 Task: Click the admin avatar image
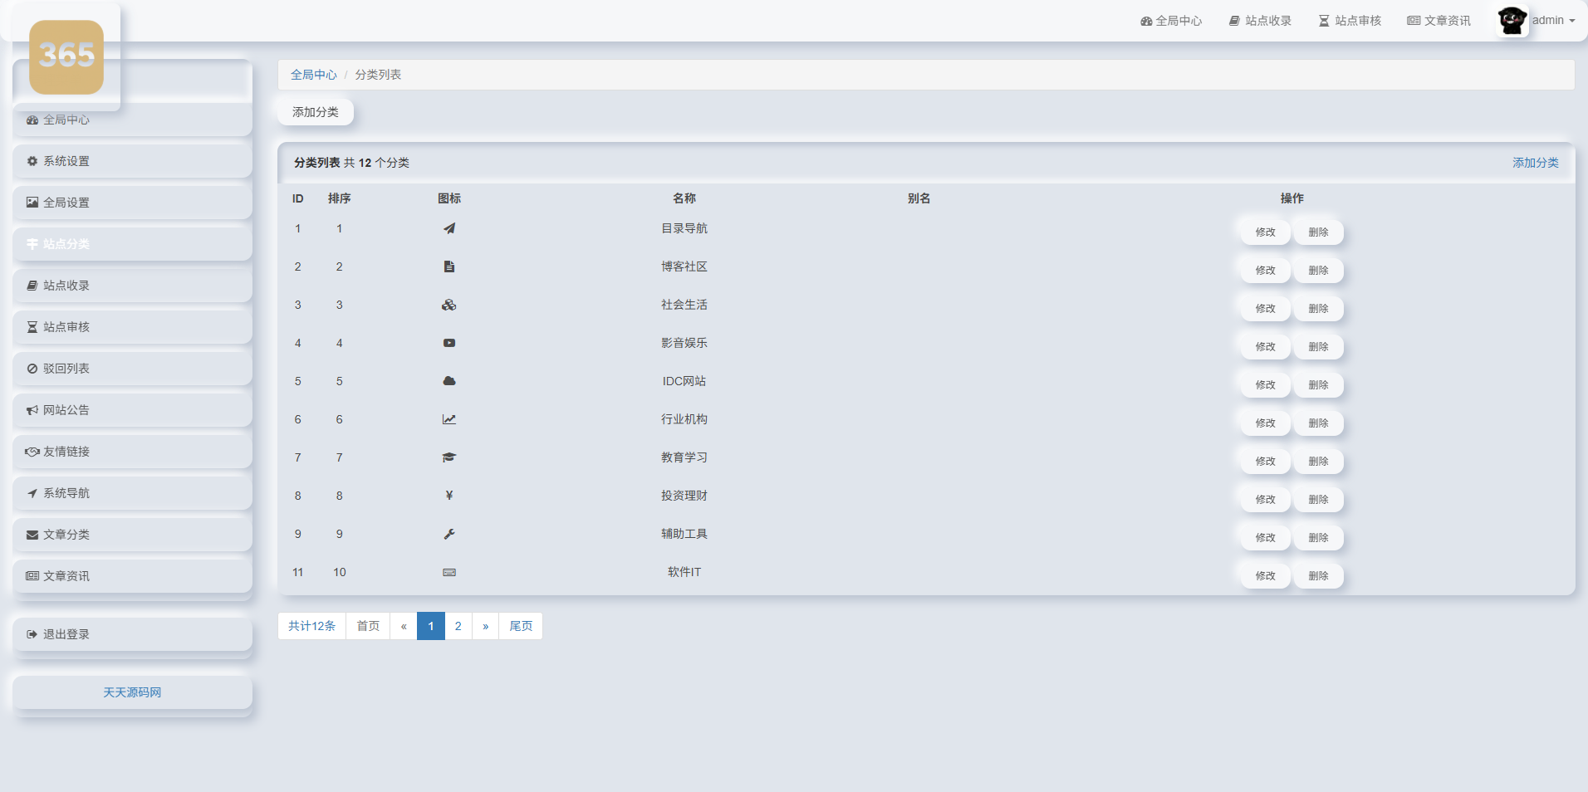tap(1512, 20)
